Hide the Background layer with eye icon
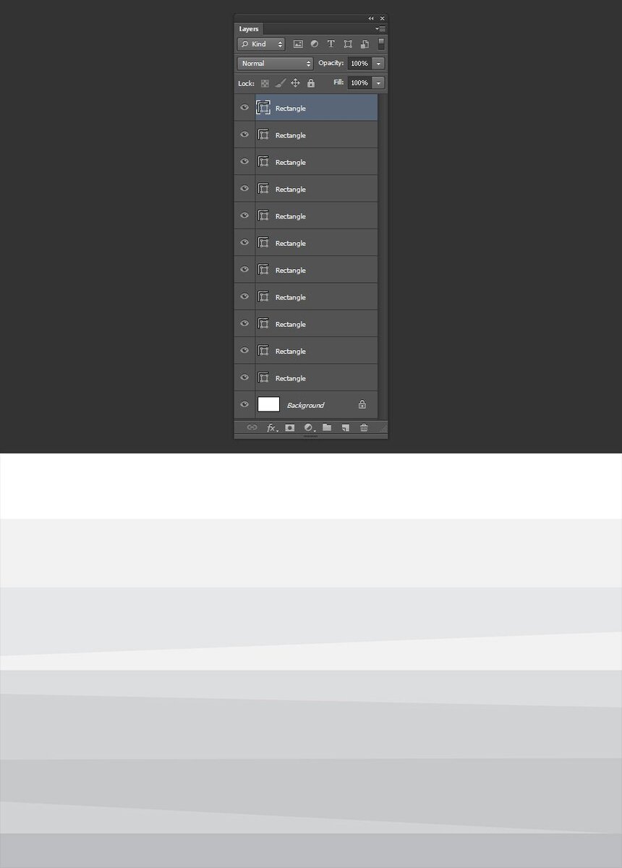The height and width of the screenshot is (868, 622). pyautogui.click(x=244, y=404)
